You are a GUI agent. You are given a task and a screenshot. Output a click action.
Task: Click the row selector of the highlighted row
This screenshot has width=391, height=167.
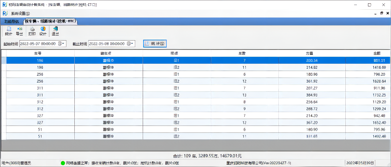coord(4,60)
